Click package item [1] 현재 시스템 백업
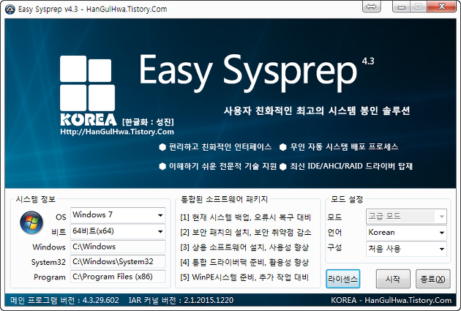The image size is (461, 311). click(245, 217)
